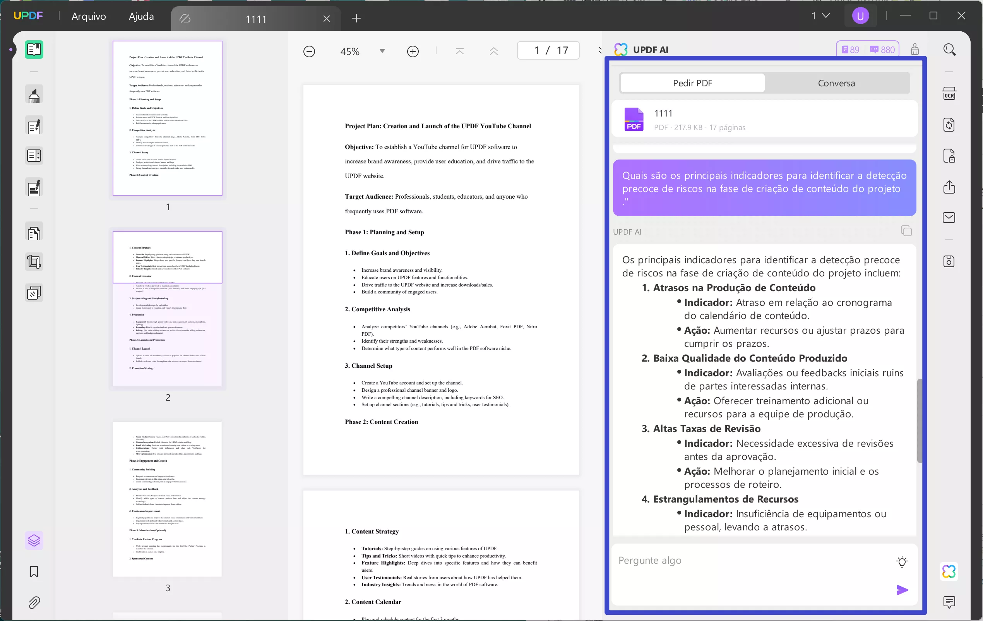Click the zoom in plus button
This screenshot has width=983, height=621.
tap(413, 51)
